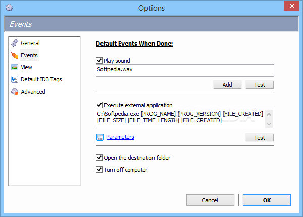Close the Options window

point(291,6)
